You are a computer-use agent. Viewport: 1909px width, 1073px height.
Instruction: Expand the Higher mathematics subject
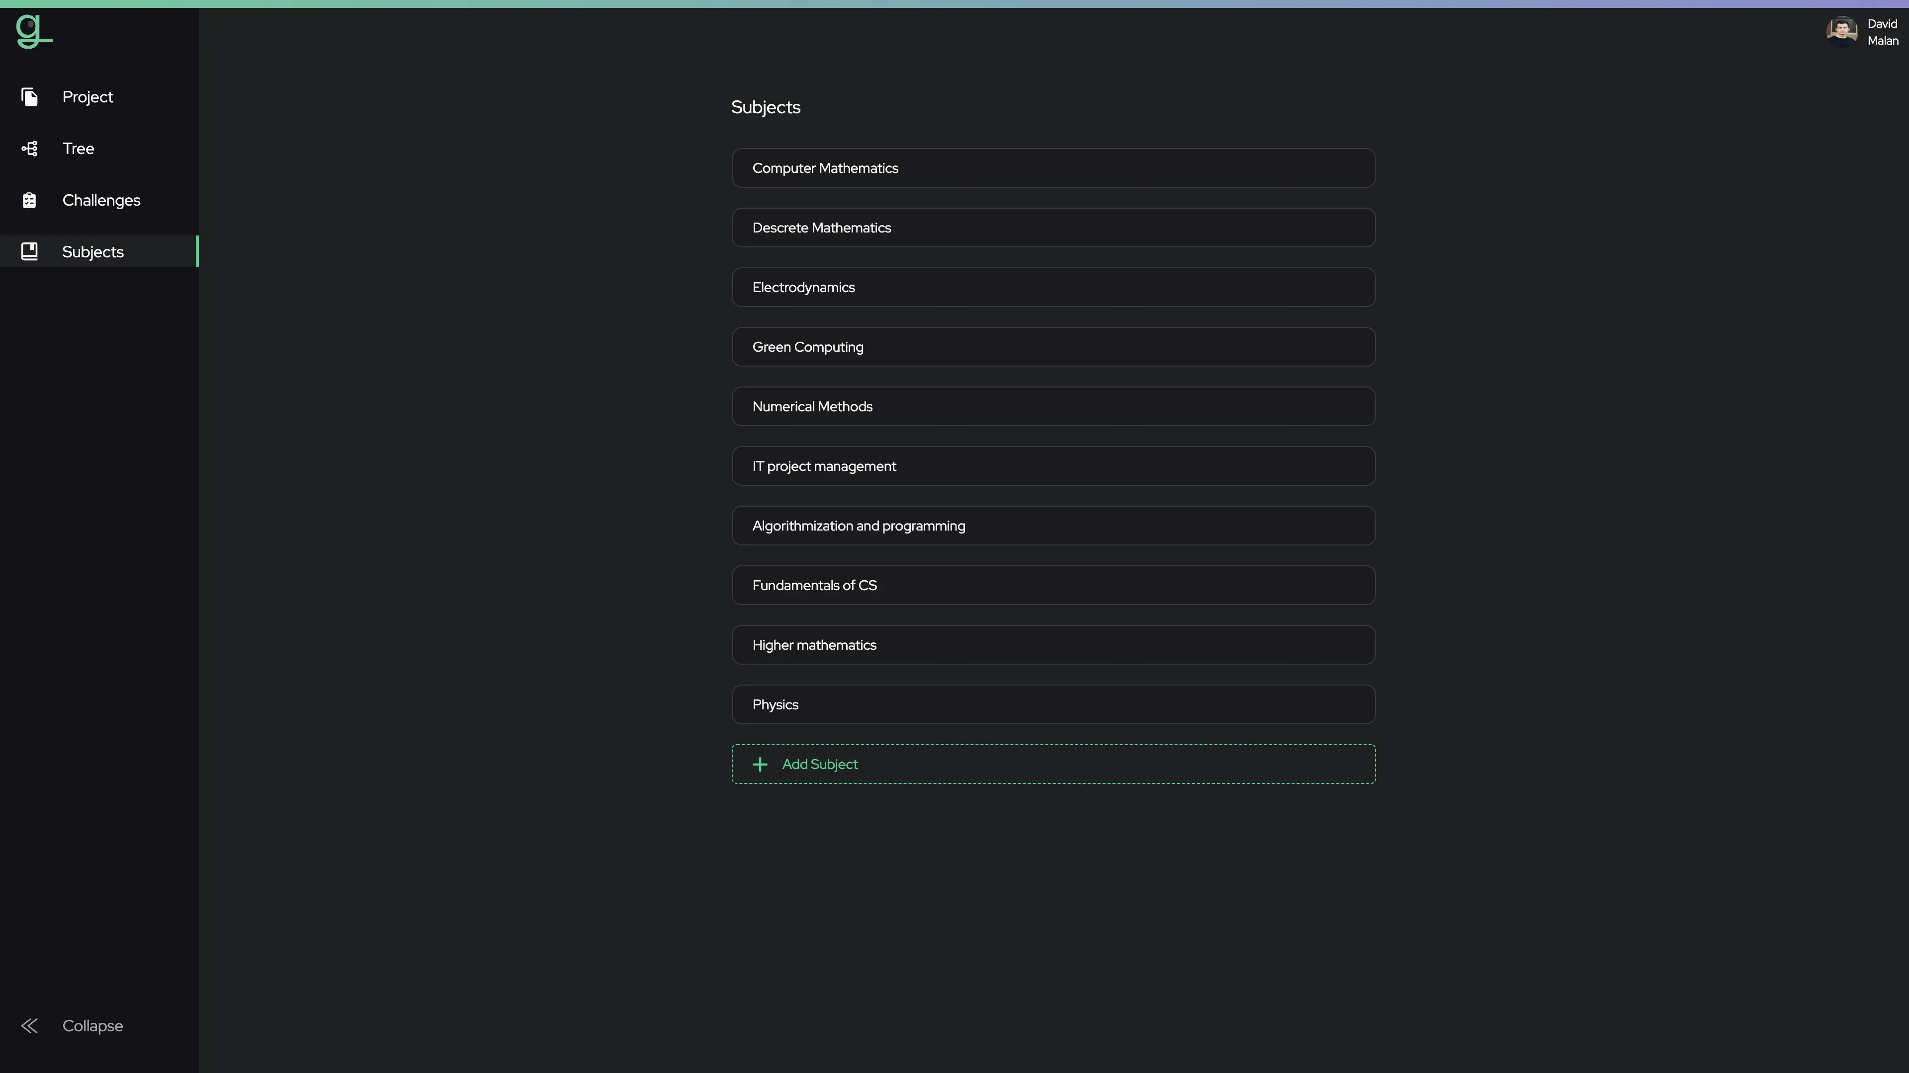(1053, 645)
